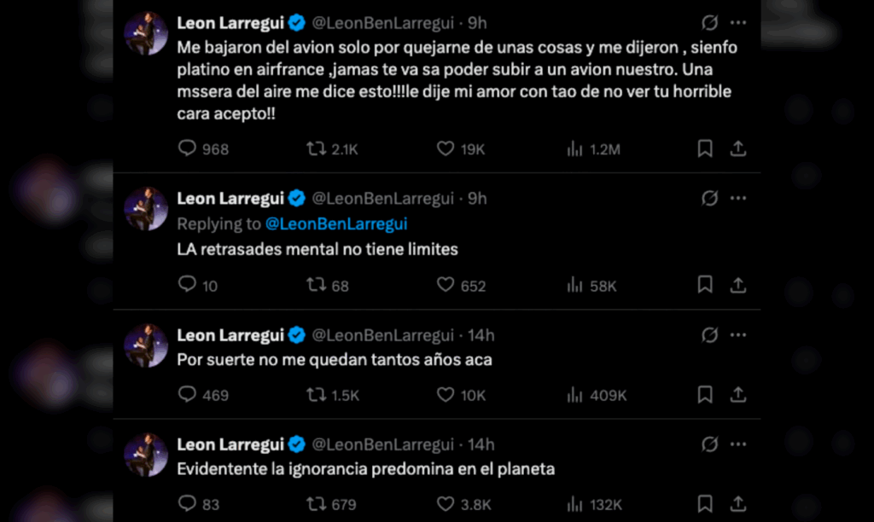Open more options on 'LA retrasades mental' tweet
This screenshot has width=874, height=522.
click(x=738, y=199)
